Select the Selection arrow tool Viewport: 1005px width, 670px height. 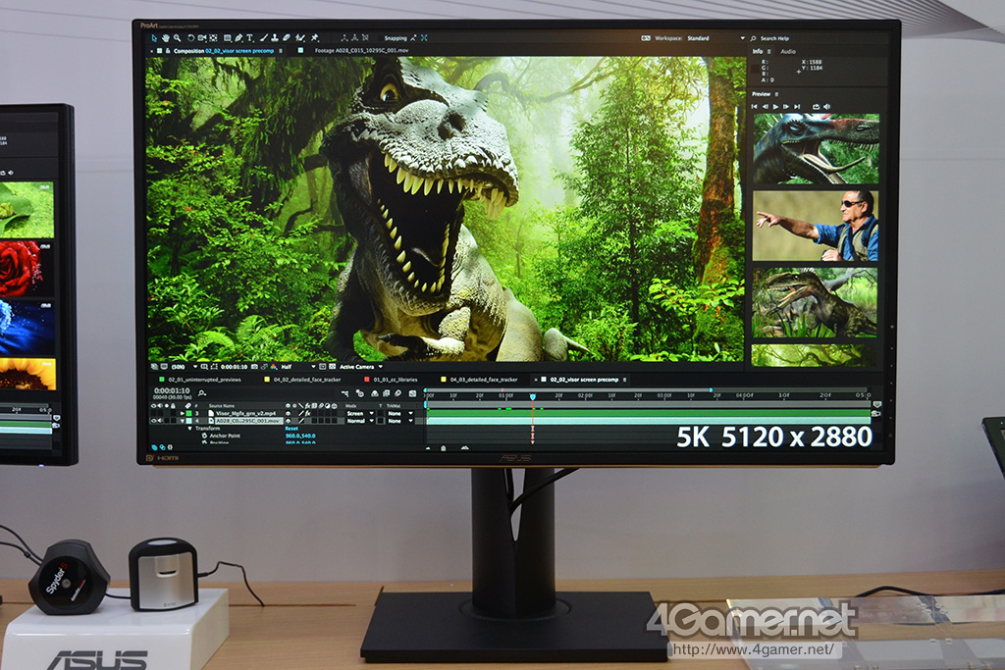click(154, 38)
